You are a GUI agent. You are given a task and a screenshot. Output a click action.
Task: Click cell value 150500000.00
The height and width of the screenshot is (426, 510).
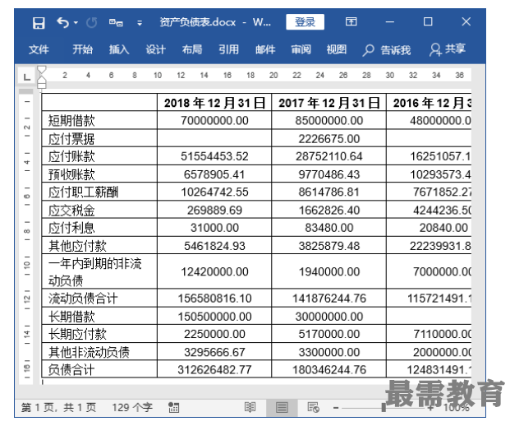(x=214, y=317)
